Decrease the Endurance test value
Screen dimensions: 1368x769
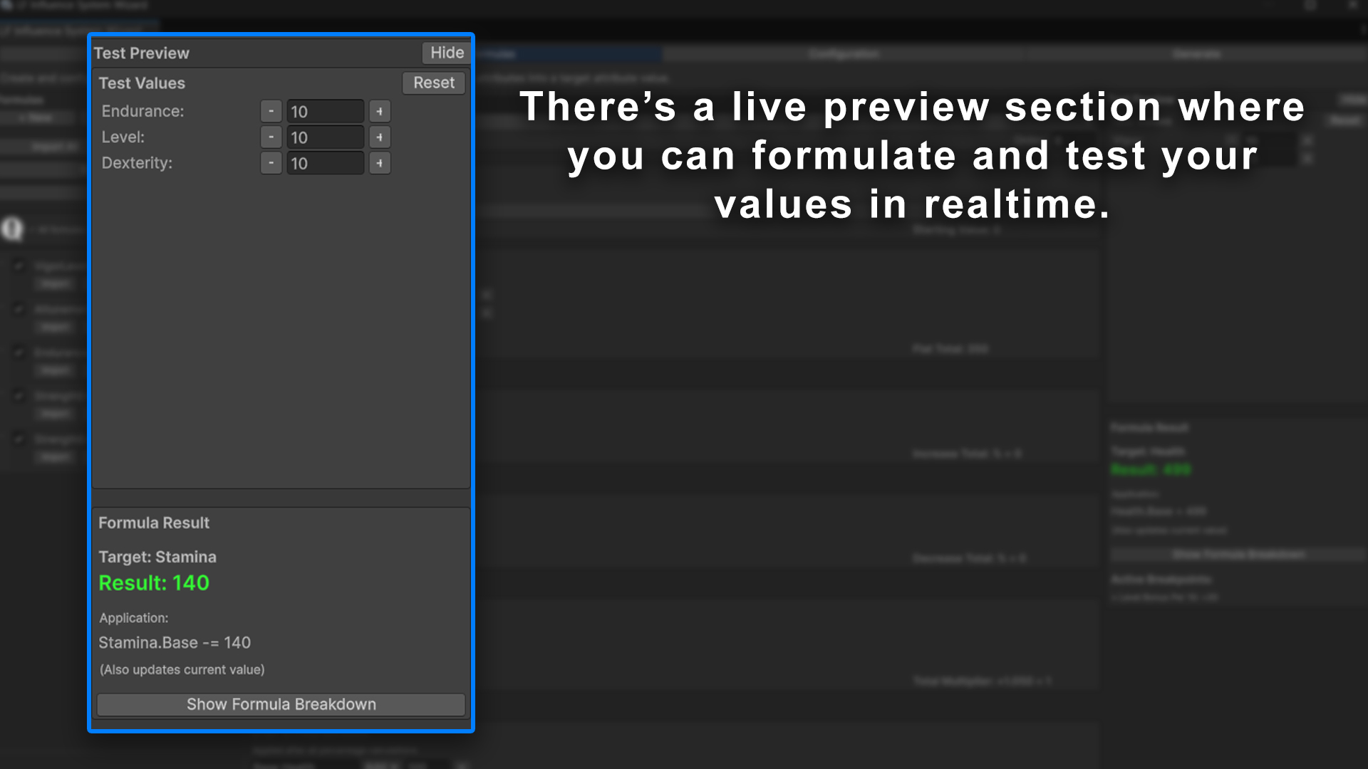click(271, 111)
